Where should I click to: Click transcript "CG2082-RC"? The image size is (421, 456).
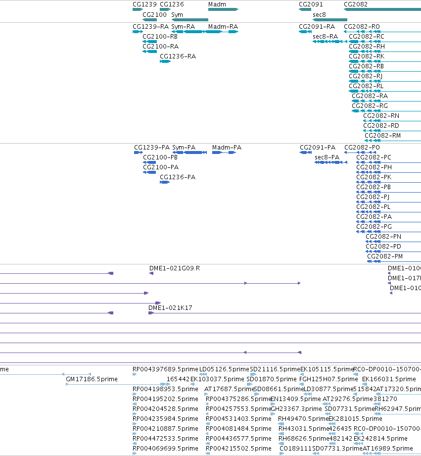(x=367, y=37)
